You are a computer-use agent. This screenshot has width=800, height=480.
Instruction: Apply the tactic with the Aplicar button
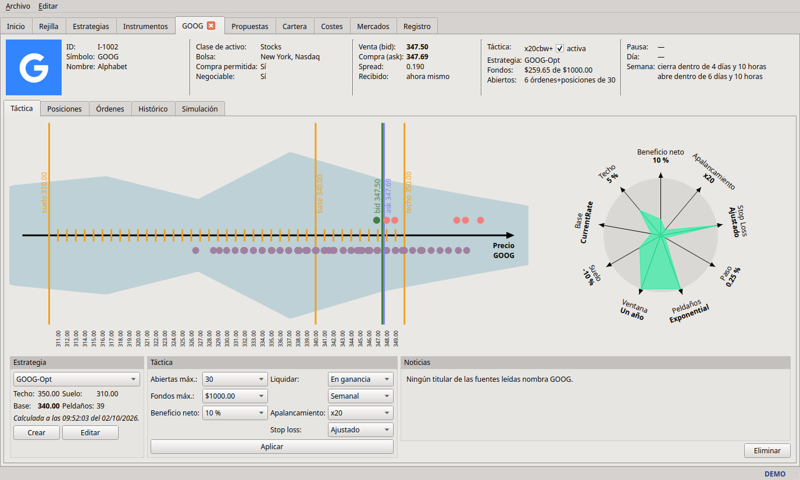pyautogui.click(x=272, y=447)
